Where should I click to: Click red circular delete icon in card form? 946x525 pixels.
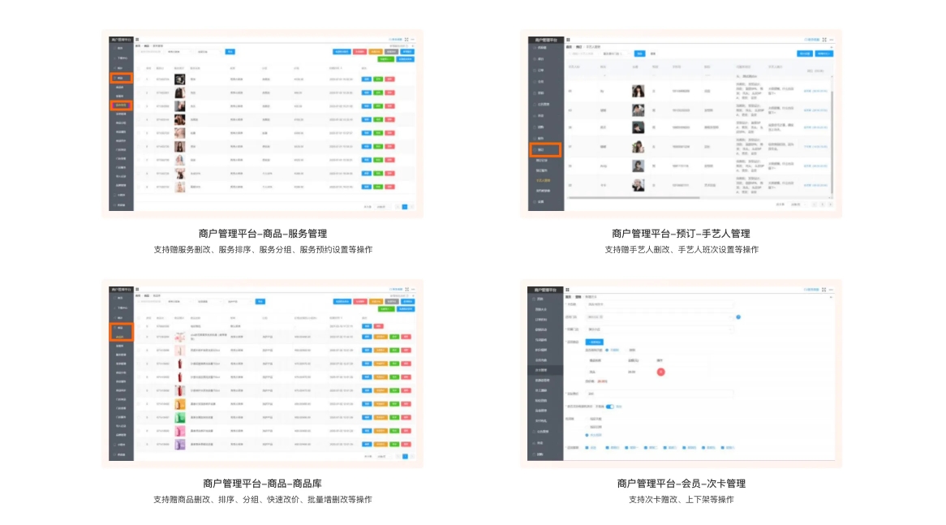660,372
